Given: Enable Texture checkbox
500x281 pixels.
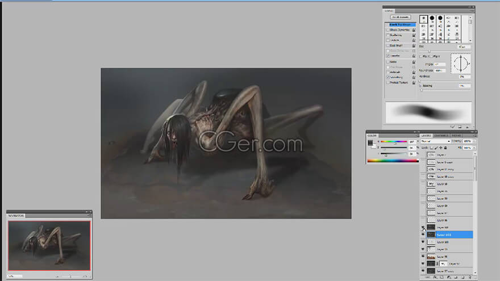Looking at the screenshot, I should coord(388,40).
